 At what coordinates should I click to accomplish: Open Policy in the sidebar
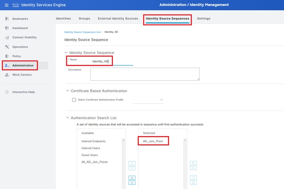(17, 56)
